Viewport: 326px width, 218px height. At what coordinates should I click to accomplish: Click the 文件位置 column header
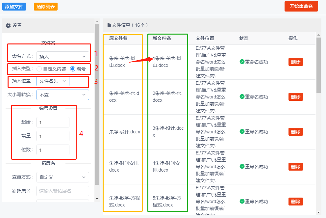tap(205, 38)
